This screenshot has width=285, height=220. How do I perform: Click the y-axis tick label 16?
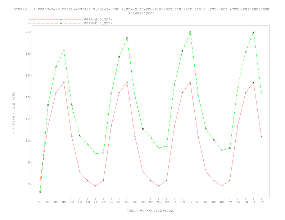28,75
